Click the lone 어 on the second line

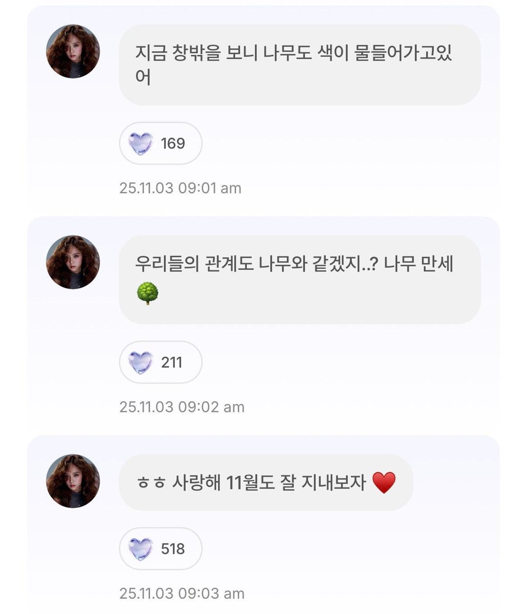click(x=142, y=78)
